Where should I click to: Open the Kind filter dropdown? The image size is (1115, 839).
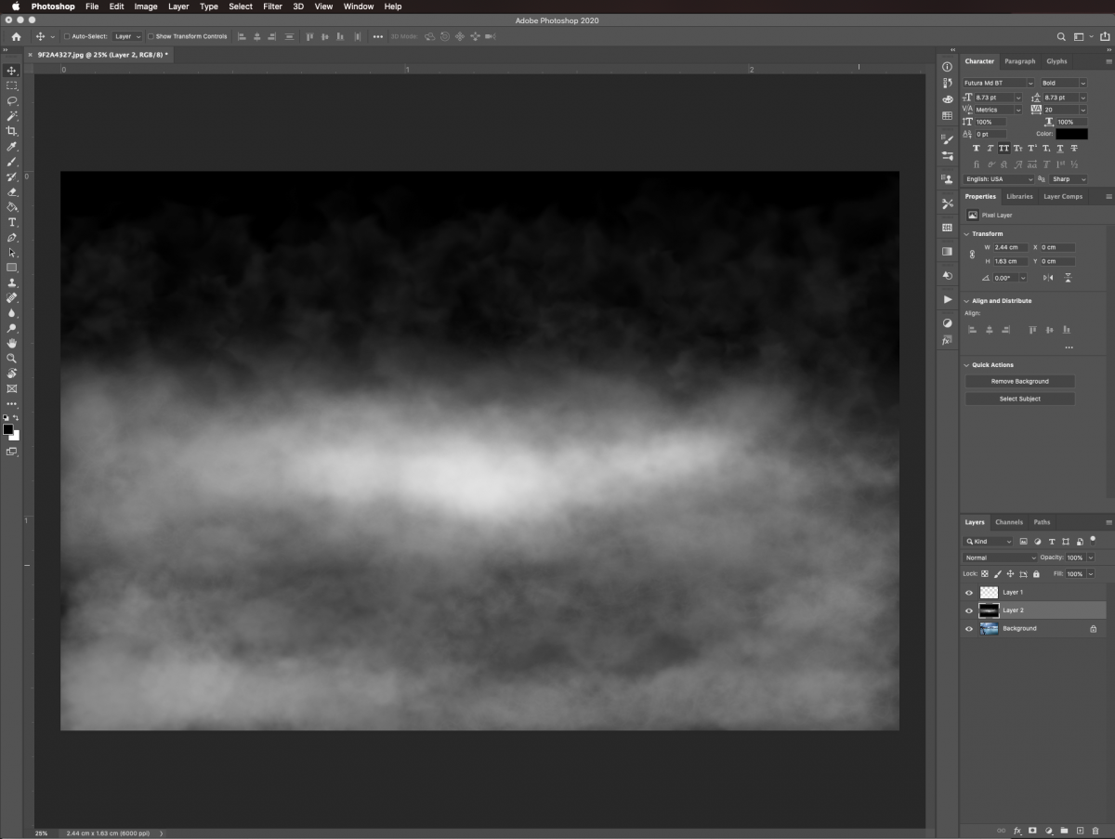pos(988,541)
